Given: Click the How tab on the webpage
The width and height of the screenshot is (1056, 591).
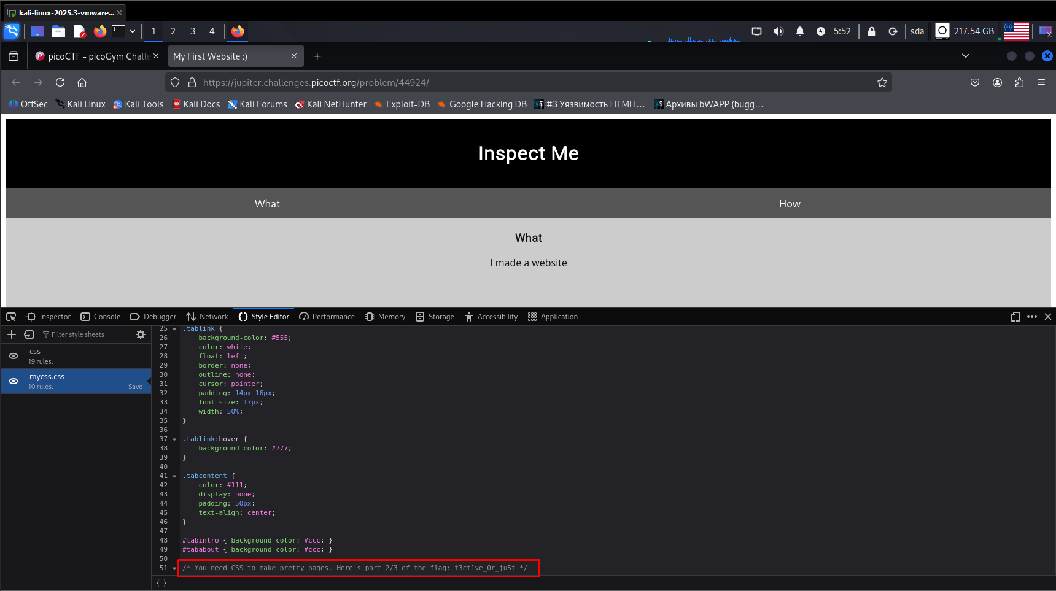Looking at the screenshot, I should pos(790,204).
